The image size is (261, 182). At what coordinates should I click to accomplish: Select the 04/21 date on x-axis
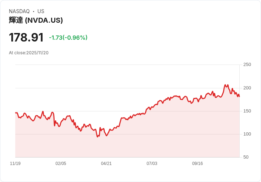106,164
